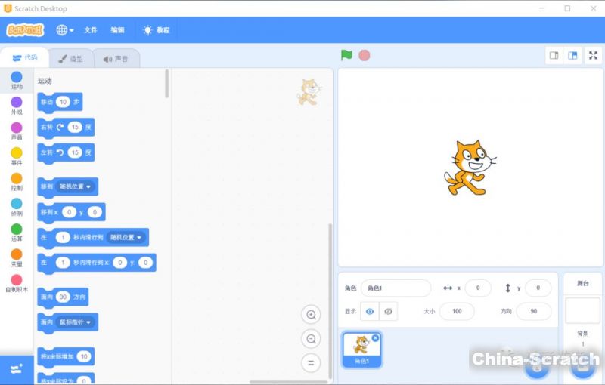Expand 鼠标指针 dropdown in 面向 block

[76, 322]
